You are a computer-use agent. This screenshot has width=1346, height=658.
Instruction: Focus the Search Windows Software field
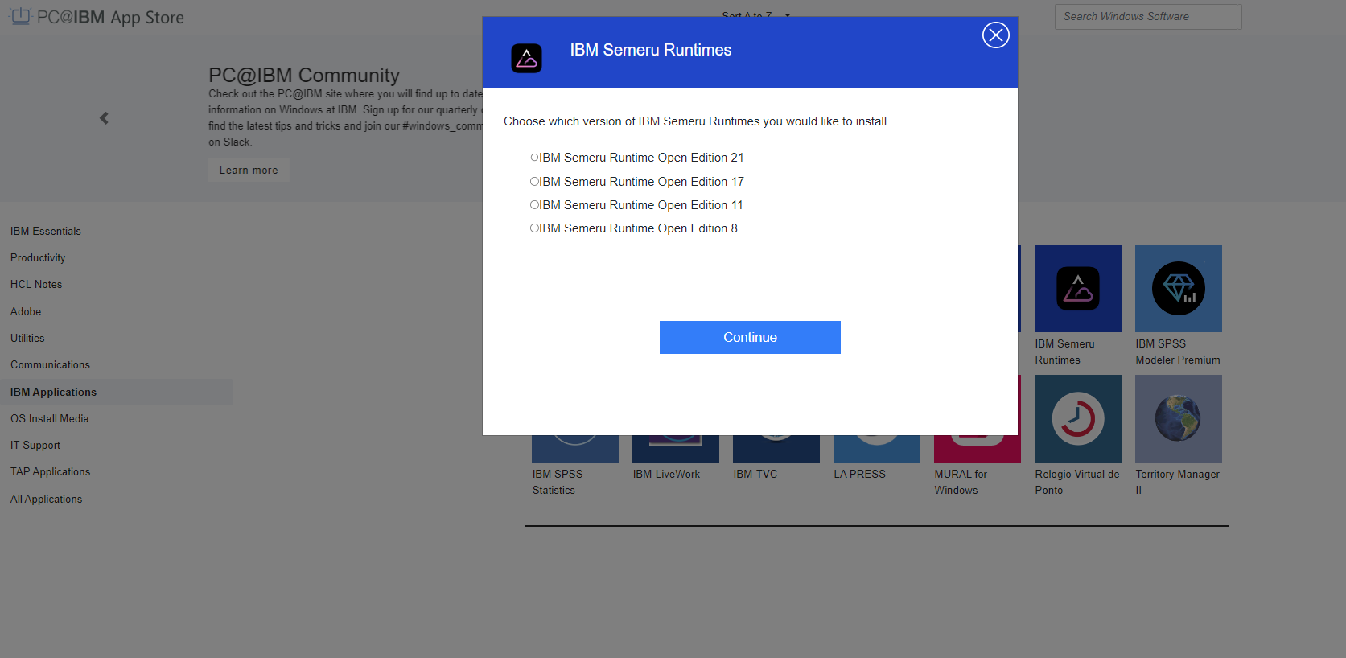(1148, 17)
